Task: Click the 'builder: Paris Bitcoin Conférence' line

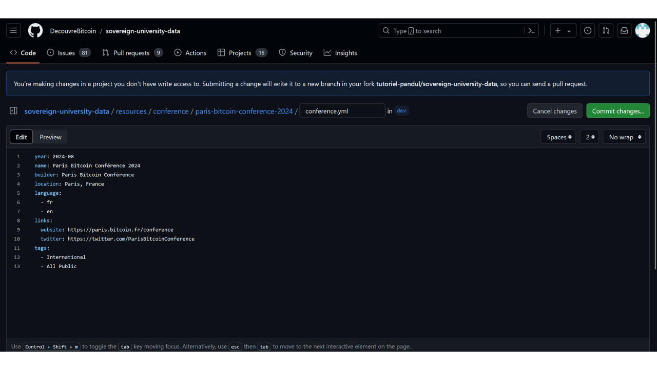Action: 84,175
